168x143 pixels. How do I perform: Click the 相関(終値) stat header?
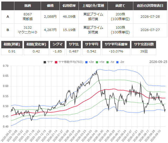coord(12,44)
